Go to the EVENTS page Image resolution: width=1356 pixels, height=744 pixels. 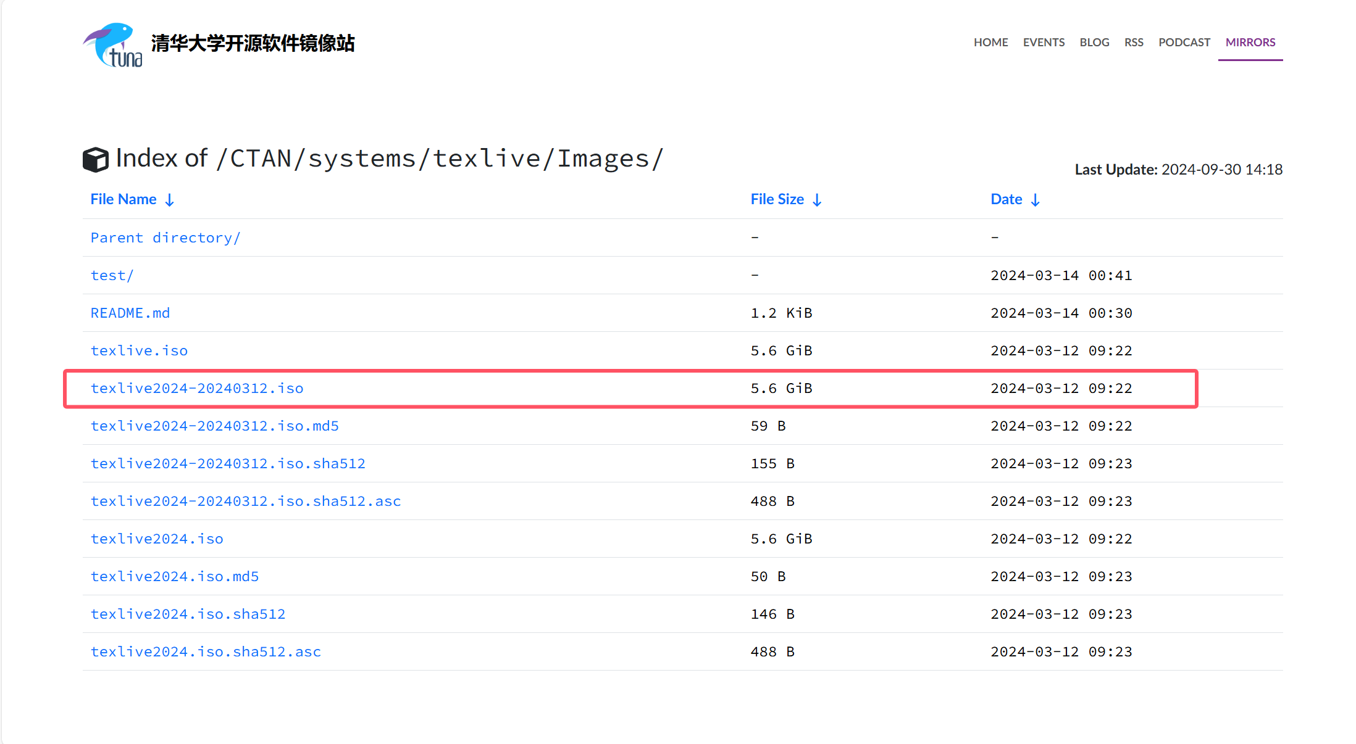[1044, 42]
